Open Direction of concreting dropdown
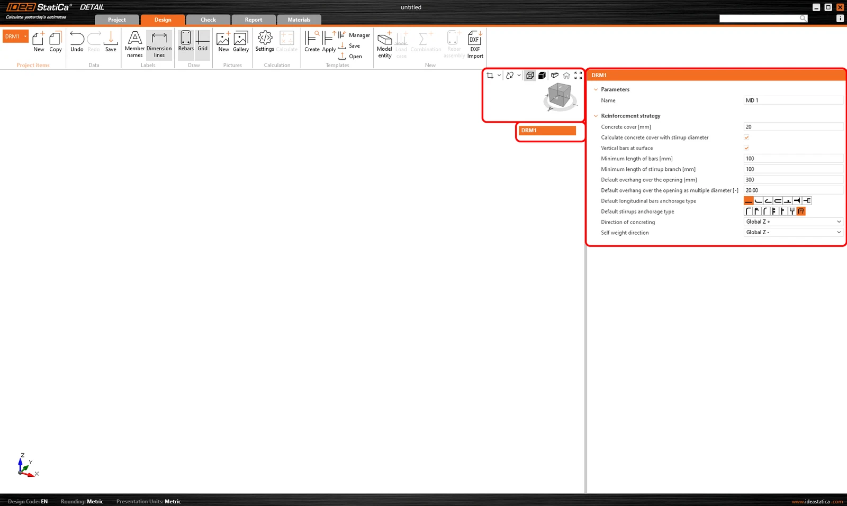847x506 pixels. click(793, 222)
